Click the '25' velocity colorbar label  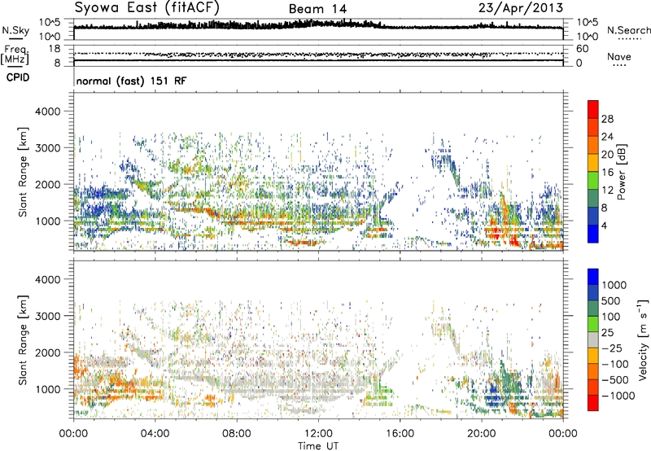(x=608, y=332)
